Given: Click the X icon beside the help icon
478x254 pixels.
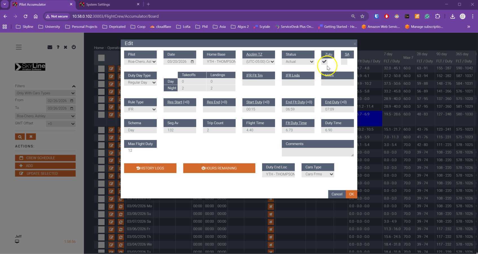Looking at the screenshot, I should (65, 47).
